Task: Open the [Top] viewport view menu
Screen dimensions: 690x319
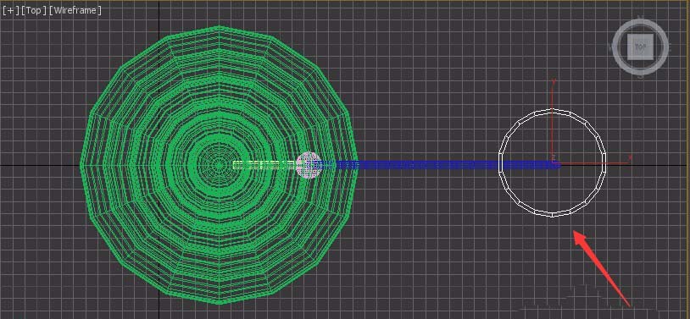Action: point(34,10)
